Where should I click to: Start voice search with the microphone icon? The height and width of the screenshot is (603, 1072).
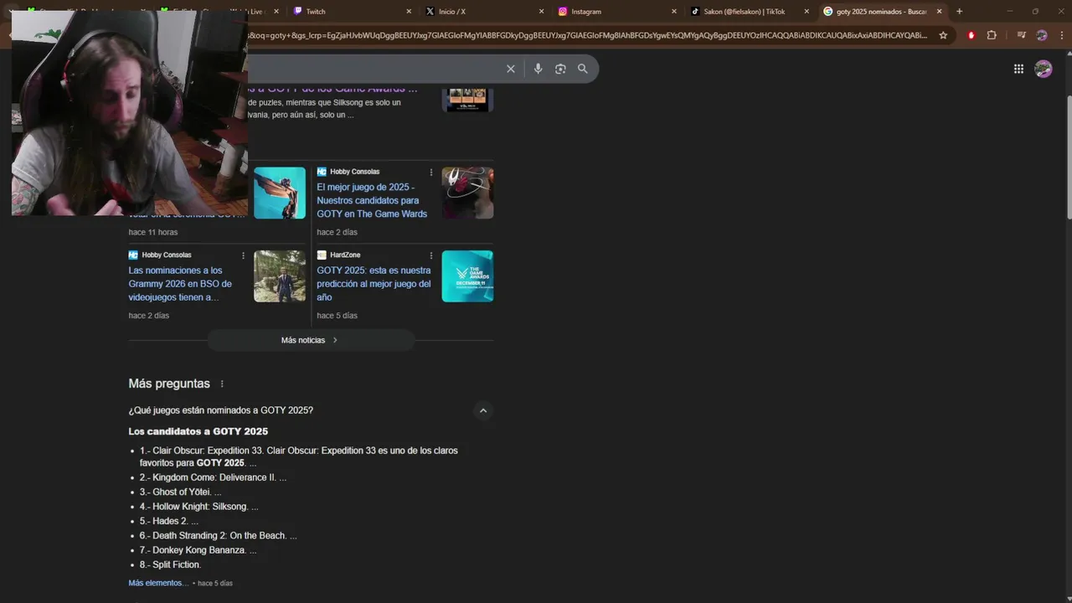pos(538,69)
